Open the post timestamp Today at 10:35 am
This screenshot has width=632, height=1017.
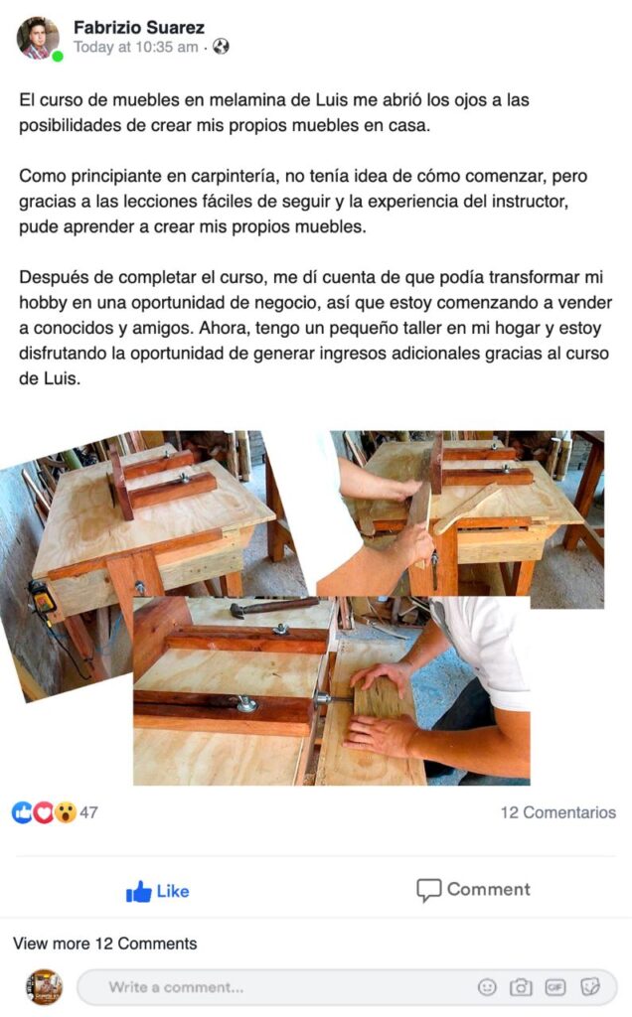[x=135, y=47]
